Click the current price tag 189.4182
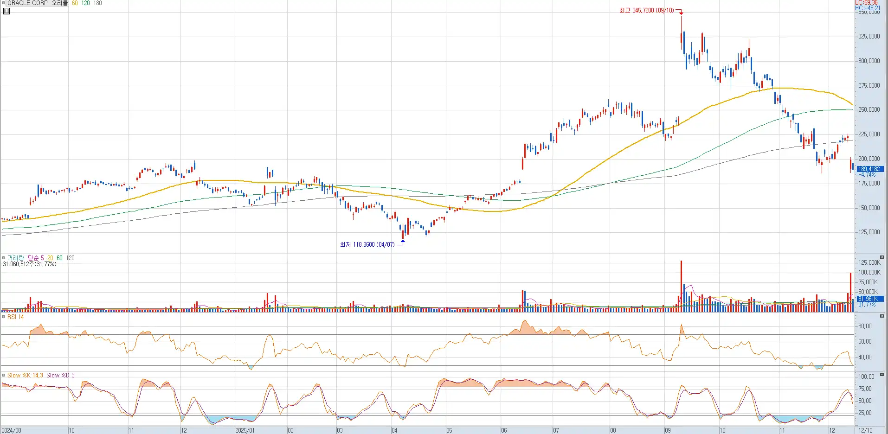Image resolution: width=888 pixels, height=434 pixels. [x=869, y=169]
